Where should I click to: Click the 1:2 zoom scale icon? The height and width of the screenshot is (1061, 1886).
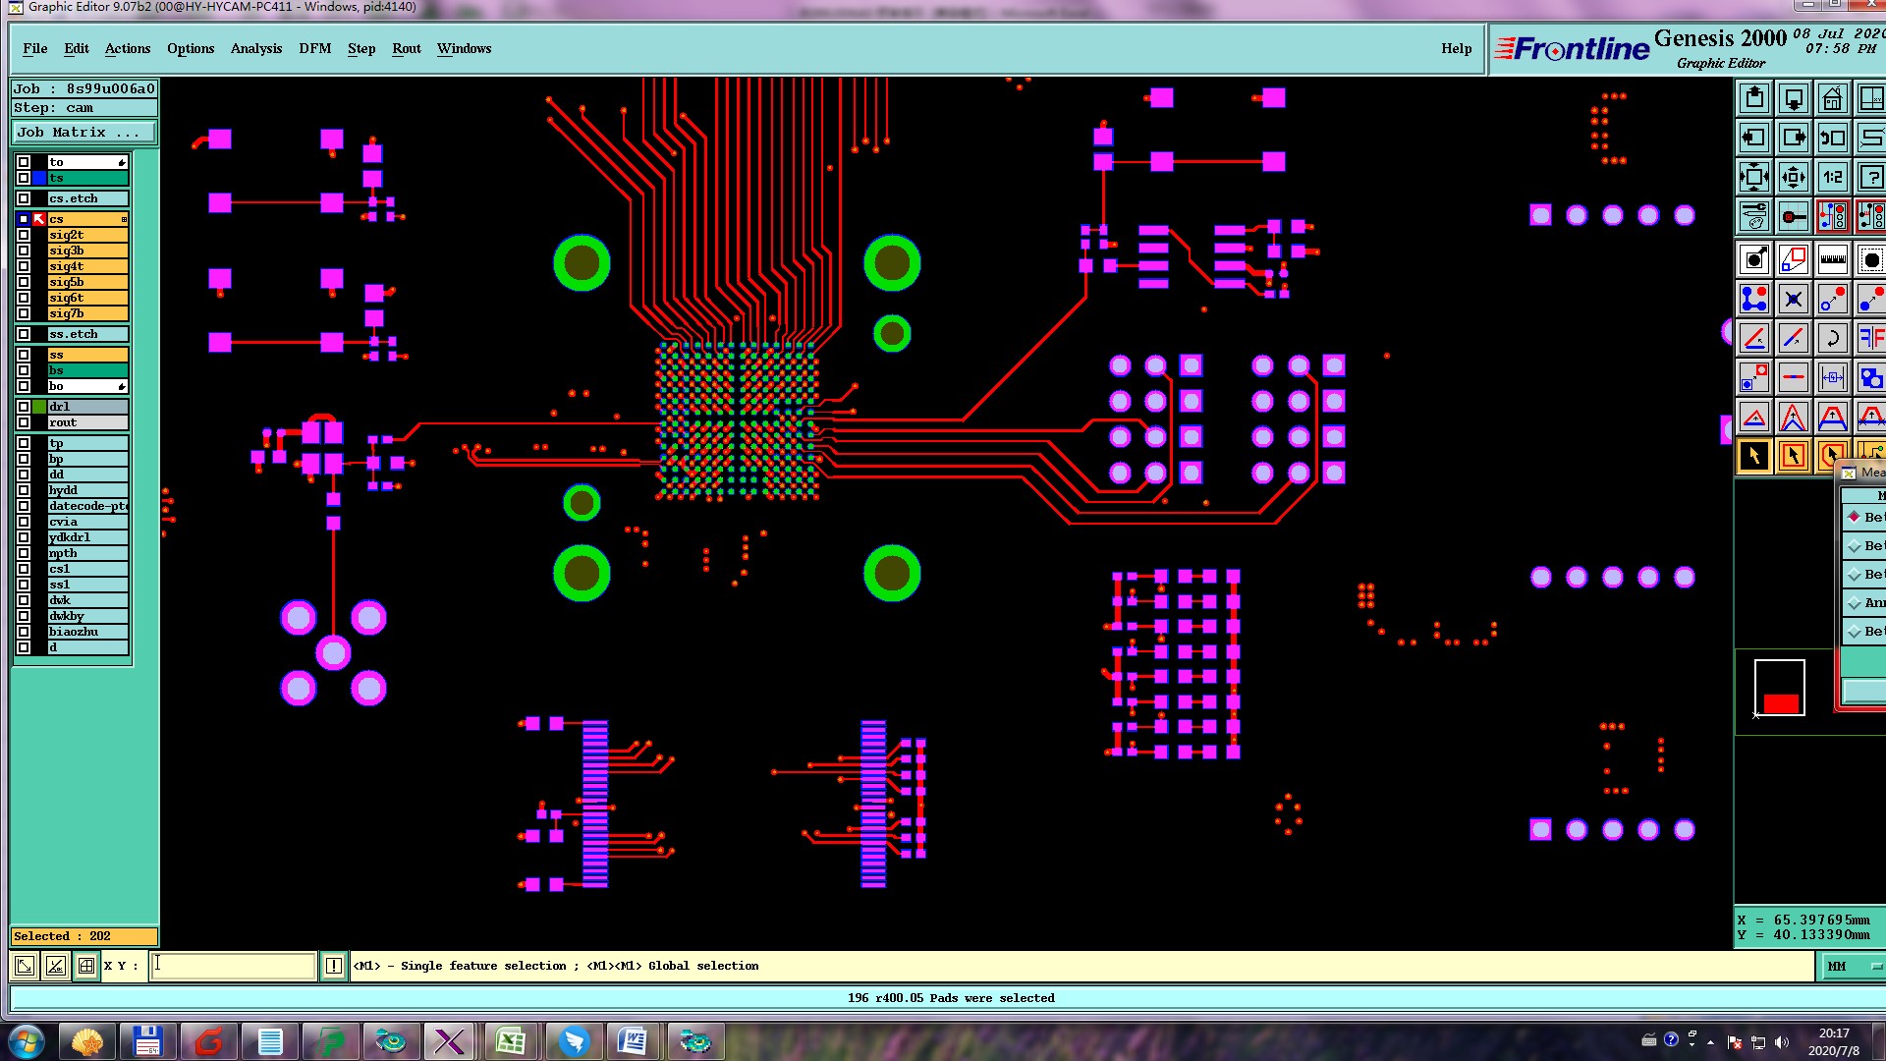point(1832,178)
